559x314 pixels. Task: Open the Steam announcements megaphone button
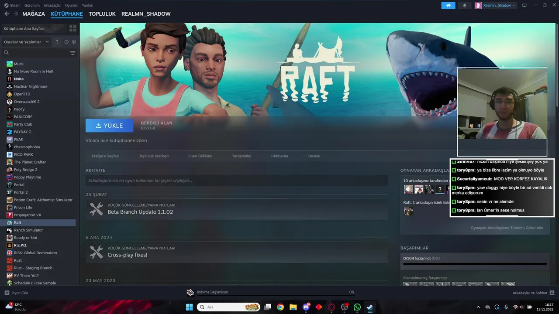tap(448, 5)
